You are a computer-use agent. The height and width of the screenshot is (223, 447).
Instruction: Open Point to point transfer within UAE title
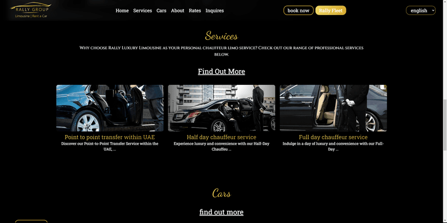pyautogui.click(x=110, y=137)
